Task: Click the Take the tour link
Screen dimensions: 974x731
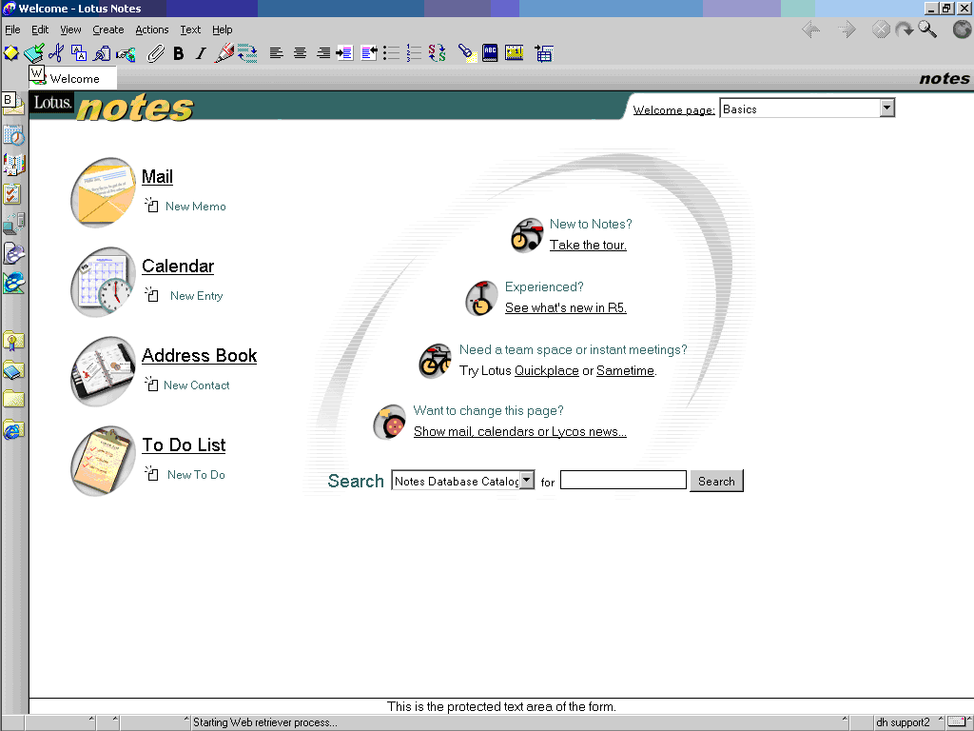Action: (587, 245)
